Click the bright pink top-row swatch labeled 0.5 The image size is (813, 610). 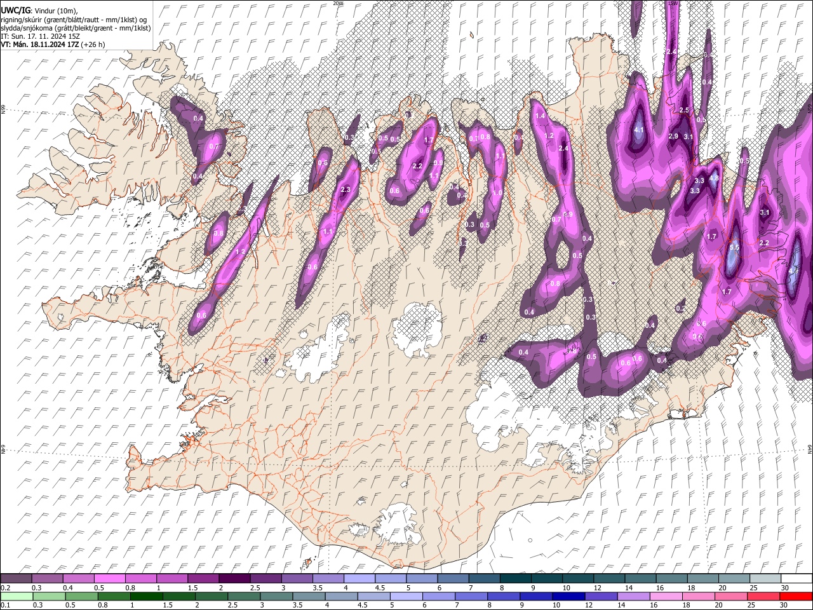(110, 579)
